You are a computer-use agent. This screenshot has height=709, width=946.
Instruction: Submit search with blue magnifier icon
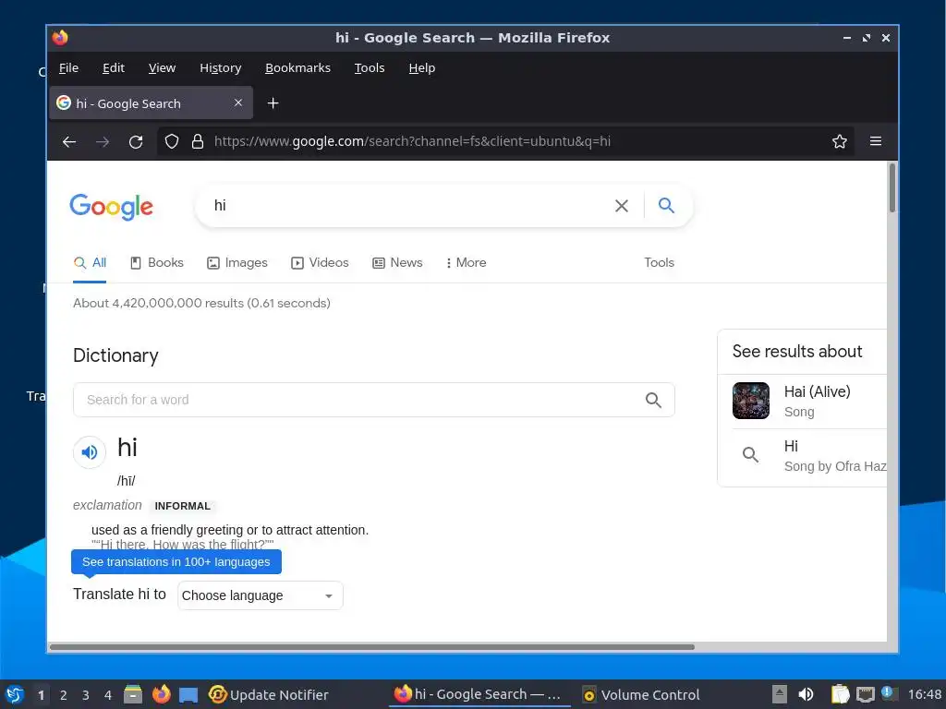[x=666, y=206]
